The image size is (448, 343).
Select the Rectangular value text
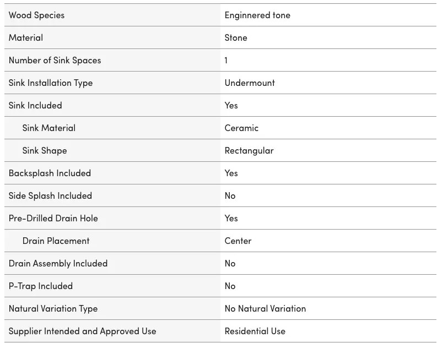coord(249,150)
